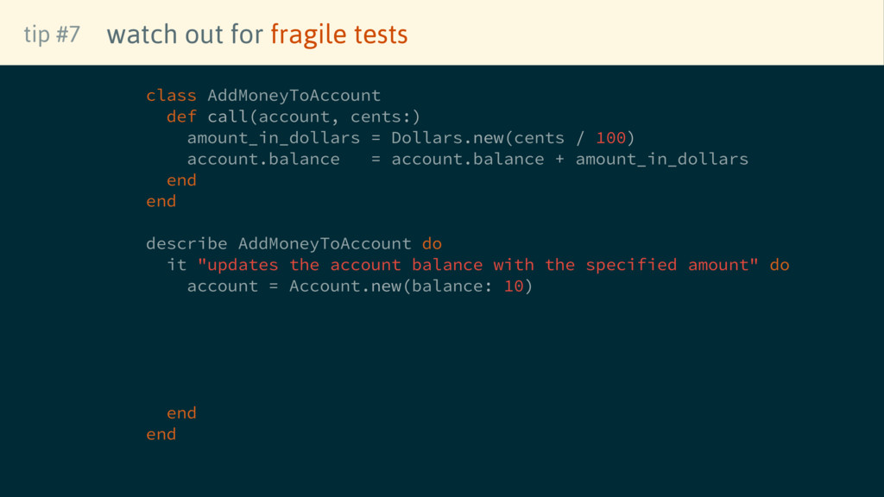Click the "class" keyword in the code
The width and height of the screenshot is (884, 497).
(x=171, y=95)
